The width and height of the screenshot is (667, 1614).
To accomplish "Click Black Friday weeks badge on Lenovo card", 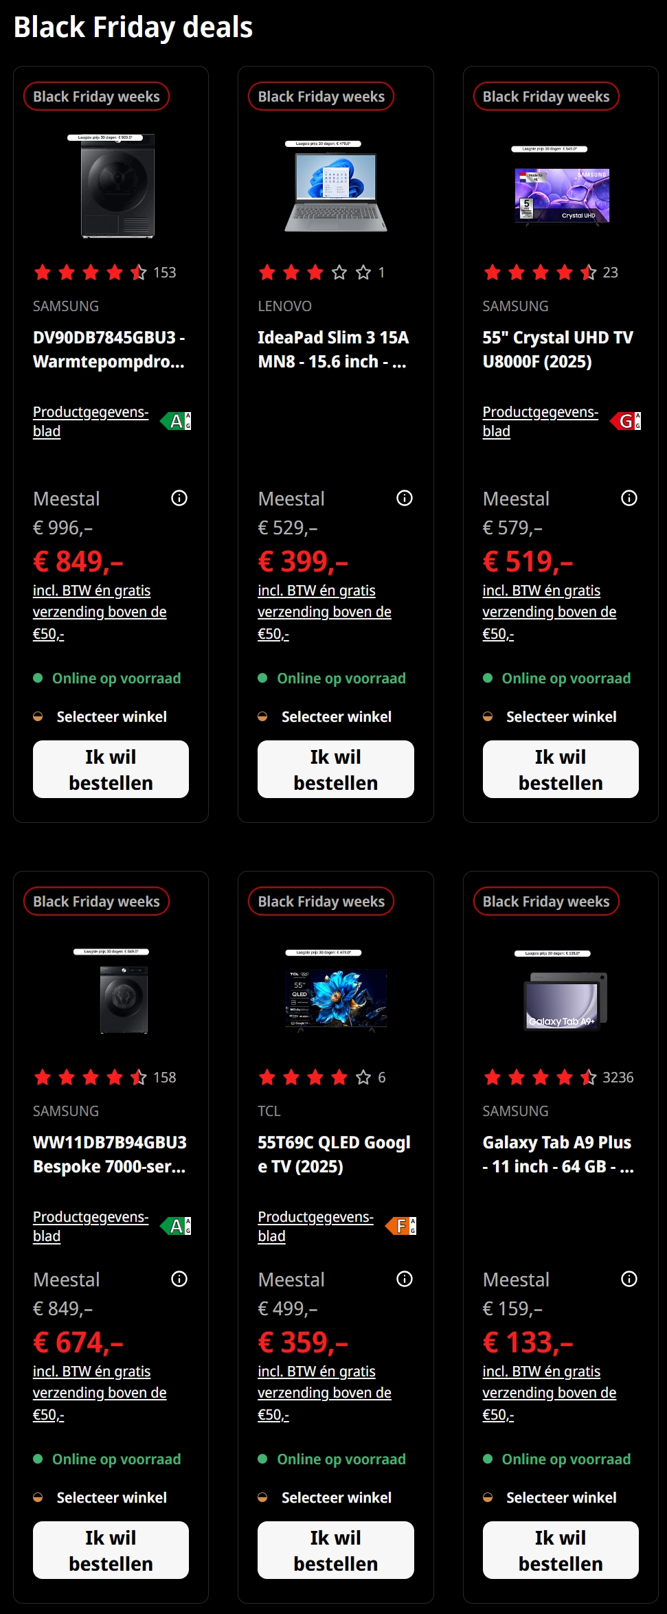I will click(321, 97).
